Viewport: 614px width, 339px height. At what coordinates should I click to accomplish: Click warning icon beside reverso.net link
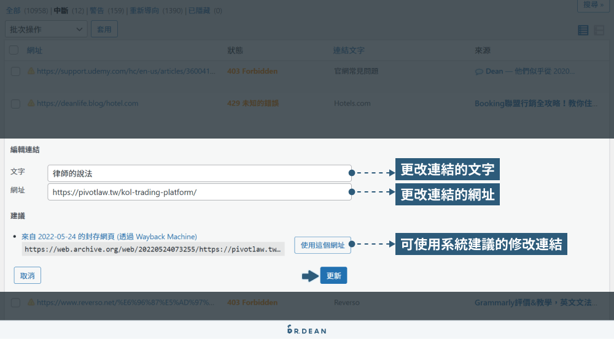31,302
